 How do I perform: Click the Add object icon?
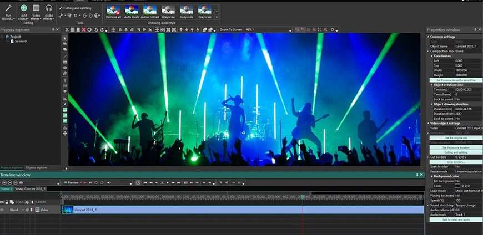[x=23, y=11]
